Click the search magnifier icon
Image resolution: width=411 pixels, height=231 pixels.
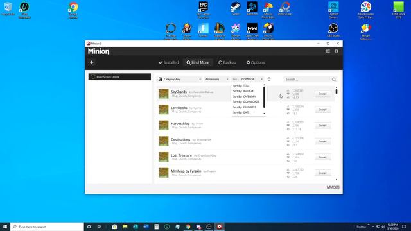pyautogui.click(x=334, y=80)
